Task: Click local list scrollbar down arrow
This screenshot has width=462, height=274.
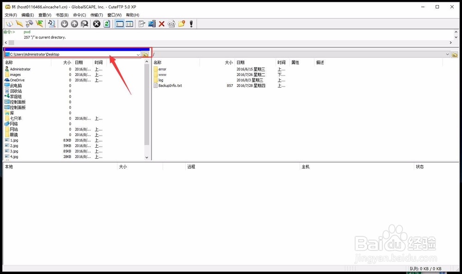Action: click(x=147, y=157)
